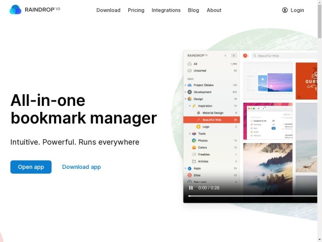
Task: Click the Colors orange cube icon
Action: [194, 147]
